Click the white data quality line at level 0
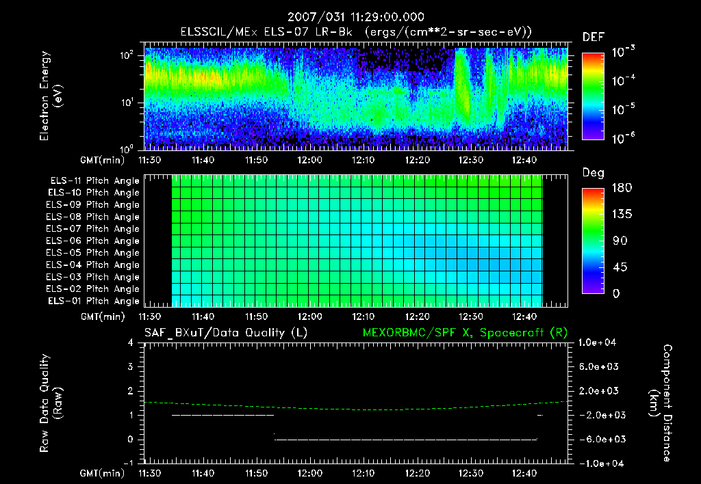Viewport: 701px width, 484px height. pos(405,440)
